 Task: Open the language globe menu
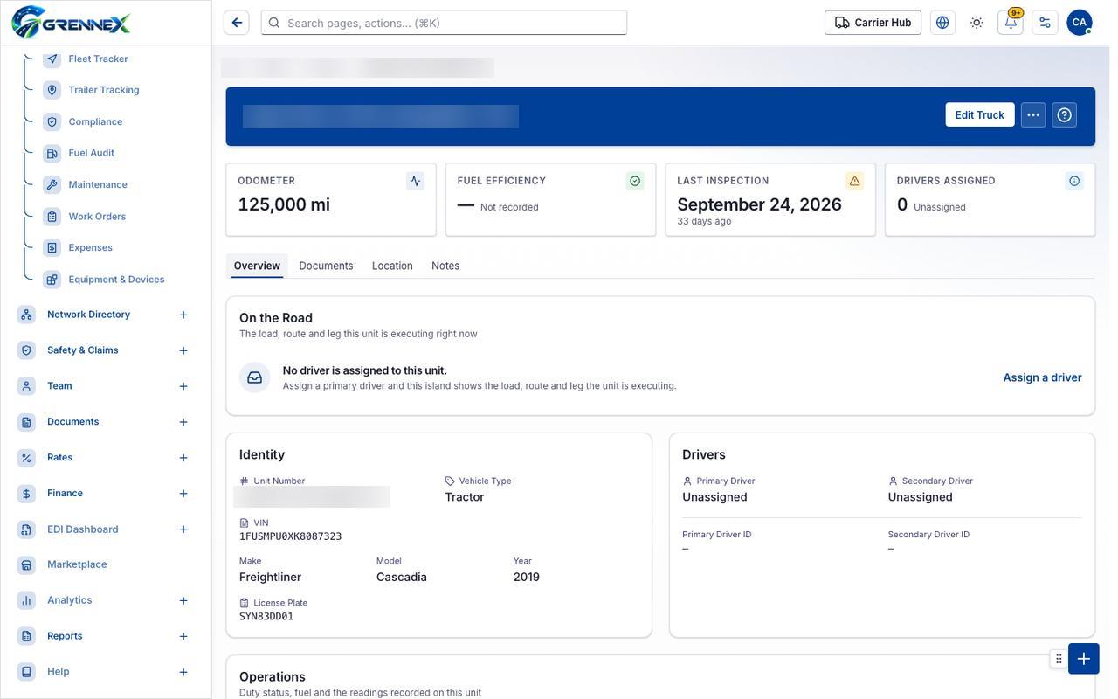pyautogui.click(x=942, y=23)
